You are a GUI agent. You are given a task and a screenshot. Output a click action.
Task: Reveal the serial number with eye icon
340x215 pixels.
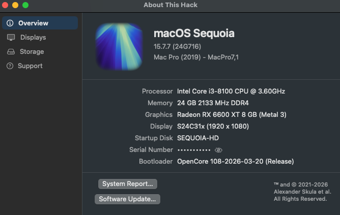pyautogui.click(x=219, y=150)
